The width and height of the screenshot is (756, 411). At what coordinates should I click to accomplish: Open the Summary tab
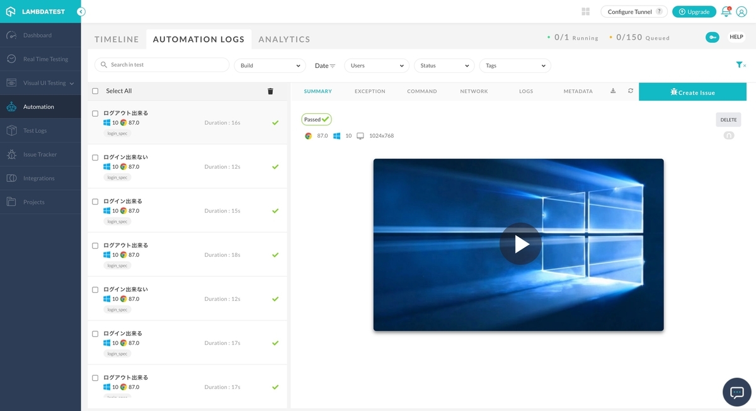[318, 91]
